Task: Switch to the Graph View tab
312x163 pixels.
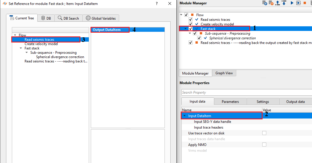Action: (224, 73)
